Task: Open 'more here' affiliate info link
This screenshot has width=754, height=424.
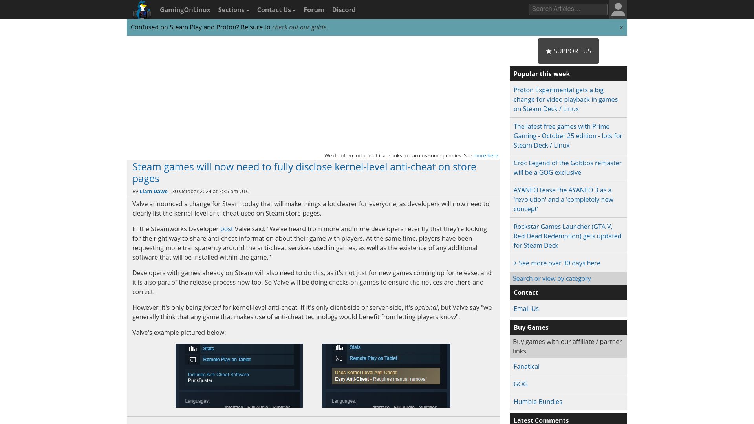Action: [486, 155]
